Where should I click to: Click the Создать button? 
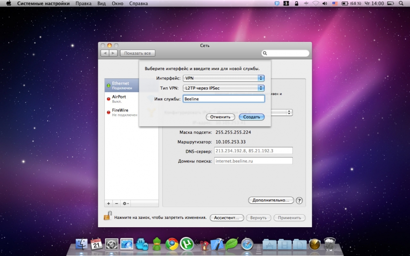click(x=252, y=117)
